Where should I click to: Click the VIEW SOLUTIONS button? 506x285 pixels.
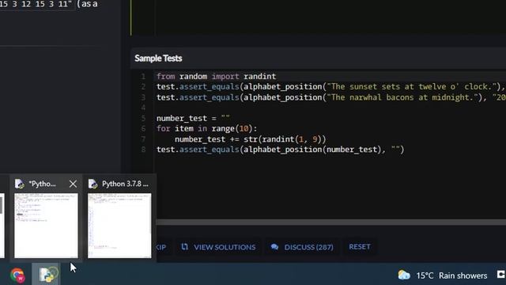pyautogui.click(x=218, y=247)
